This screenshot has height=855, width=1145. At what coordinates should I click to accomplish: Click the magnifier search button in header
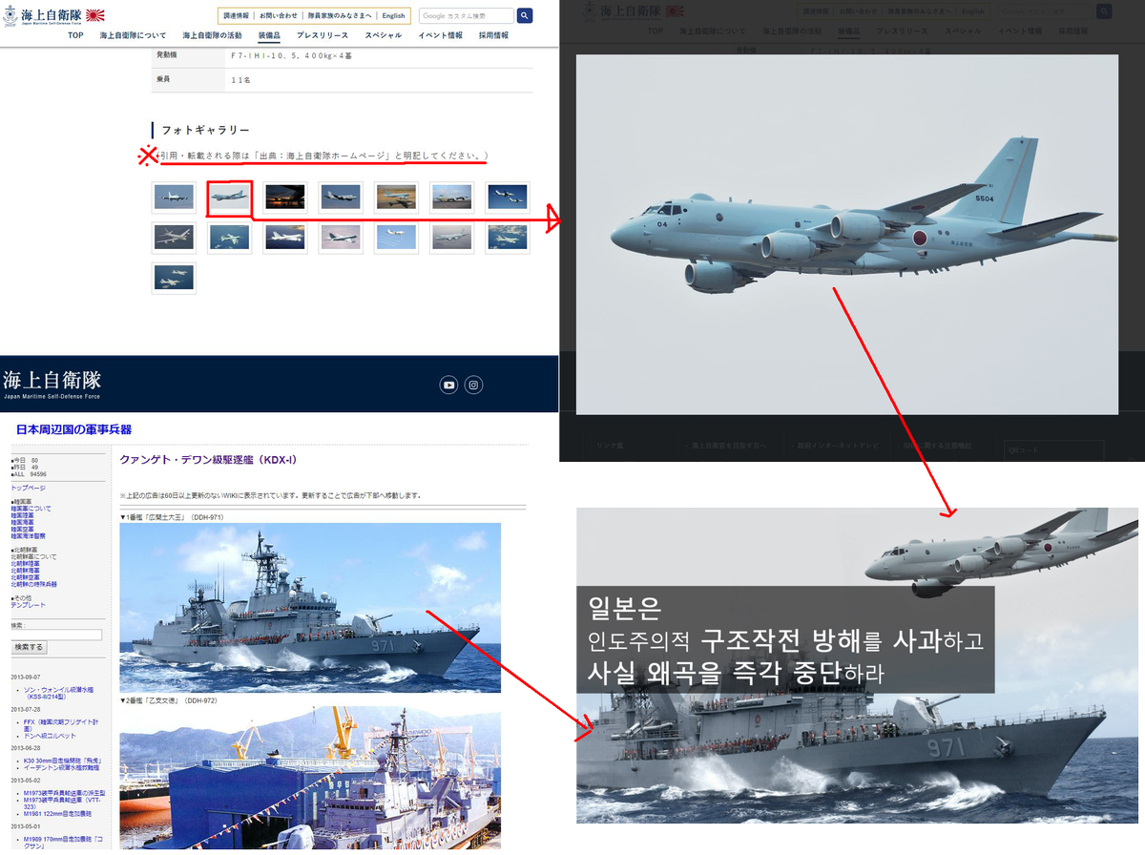tap(525, 16)
